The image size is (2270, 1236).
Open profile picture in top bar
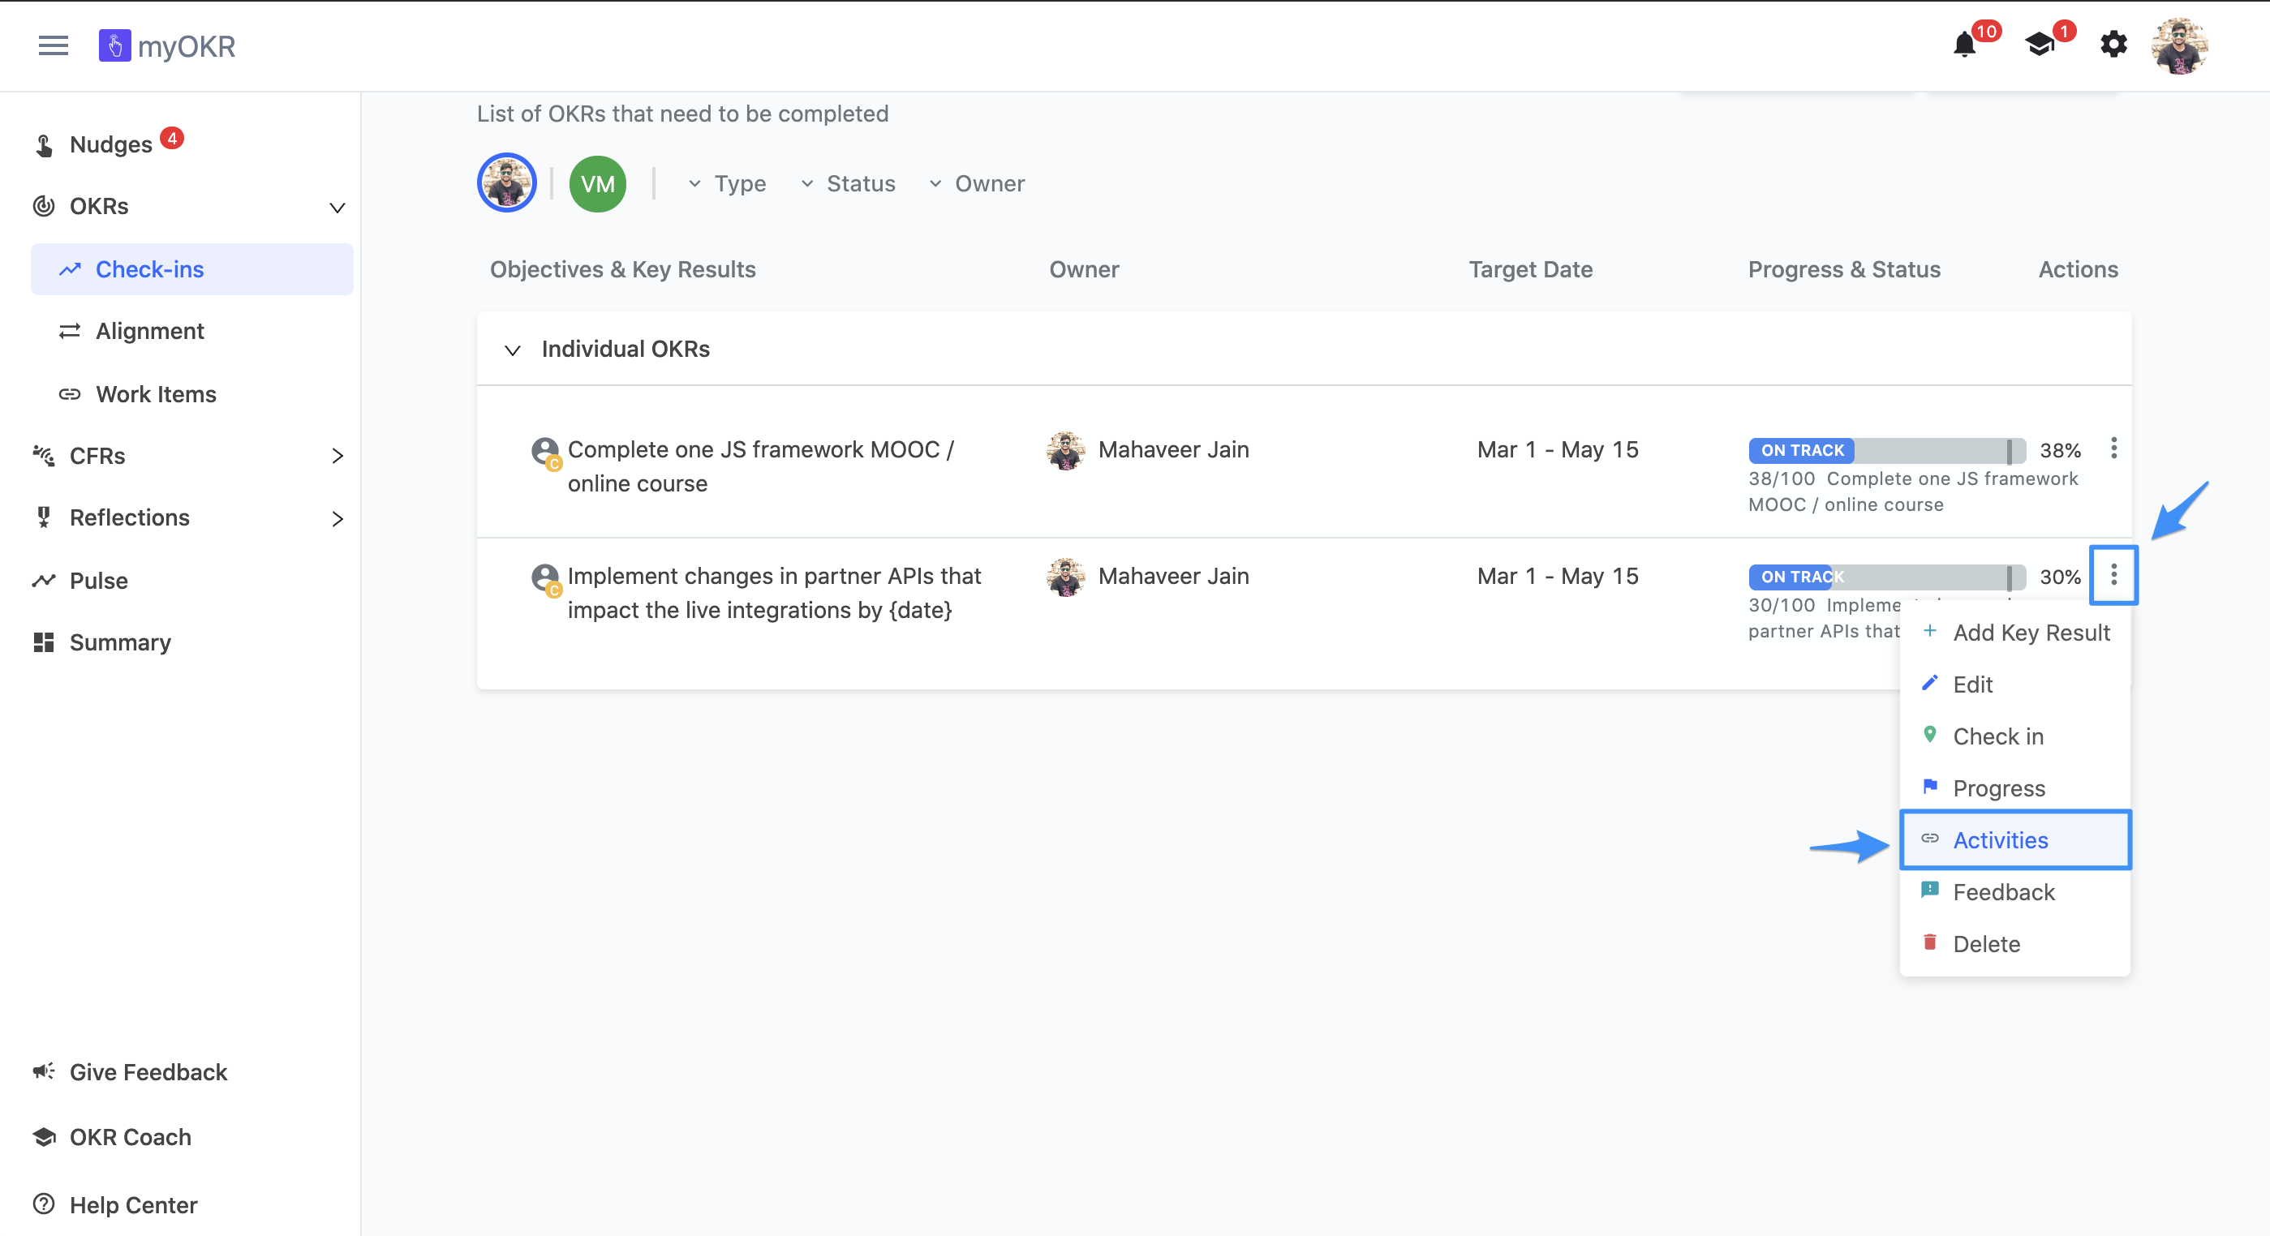[x=2179, y=45]
